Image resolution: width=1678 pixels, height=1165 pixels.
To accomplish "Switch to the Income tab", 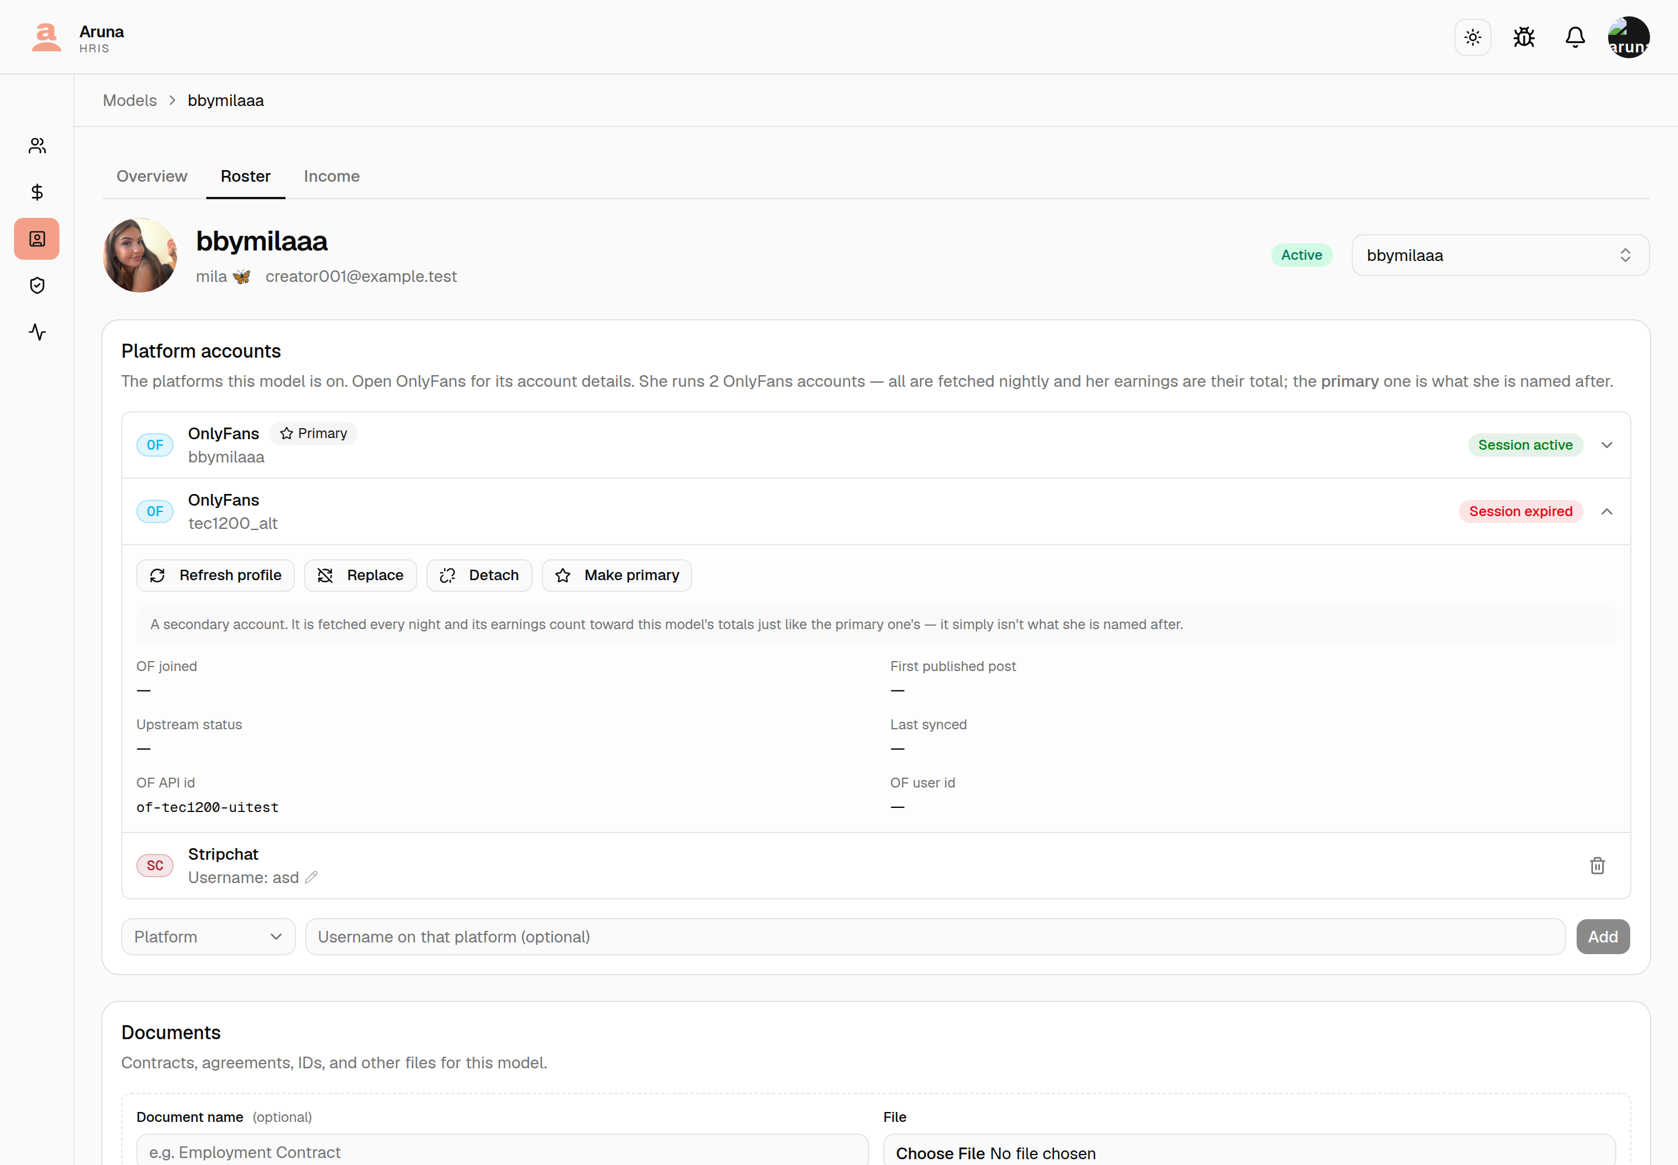I will (332, 176).
